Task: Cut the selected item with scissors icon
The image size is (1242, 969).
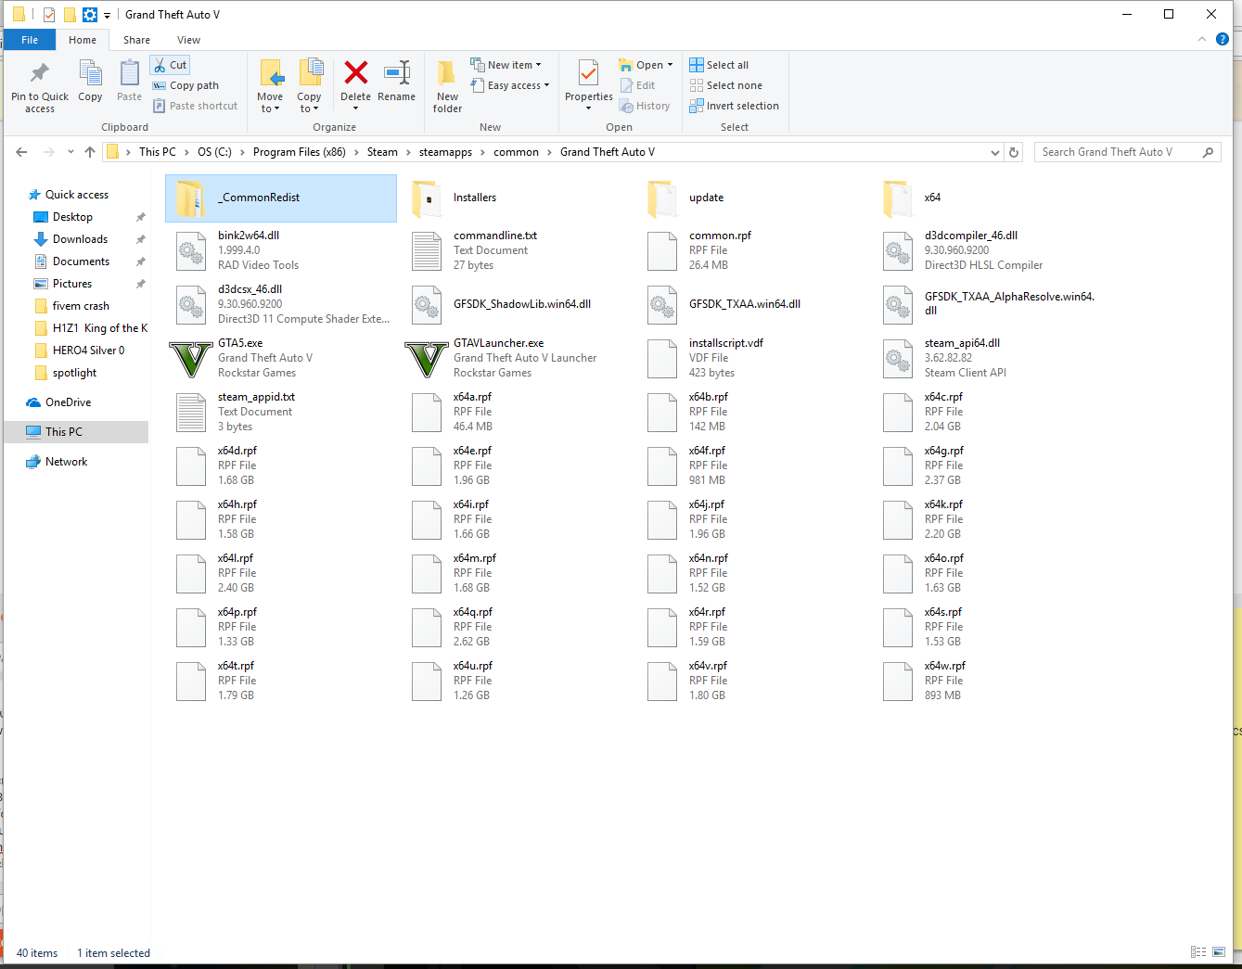Action: 171,65
